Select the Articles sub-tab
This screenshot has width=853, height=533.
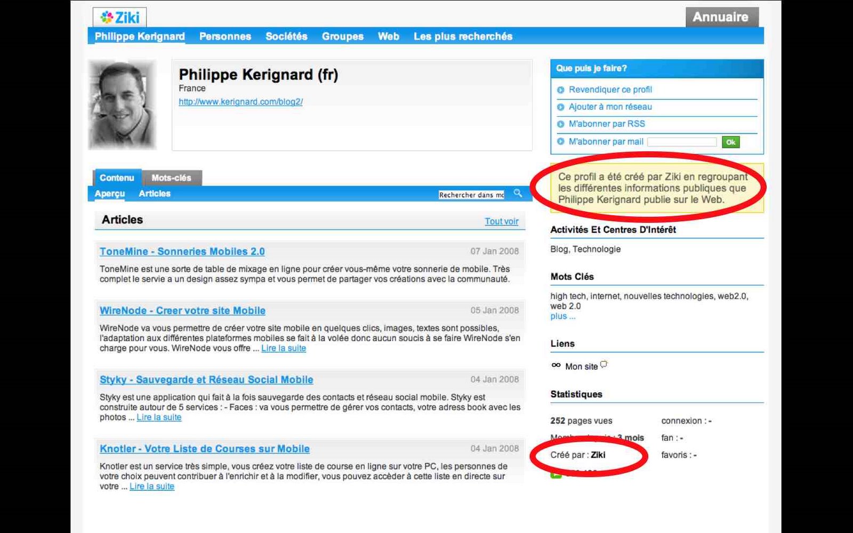(x=155, y=193)
